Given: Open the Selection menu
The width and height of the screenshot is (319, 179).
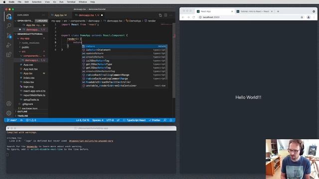Looking at the screenshot, I should coord(36,2).
